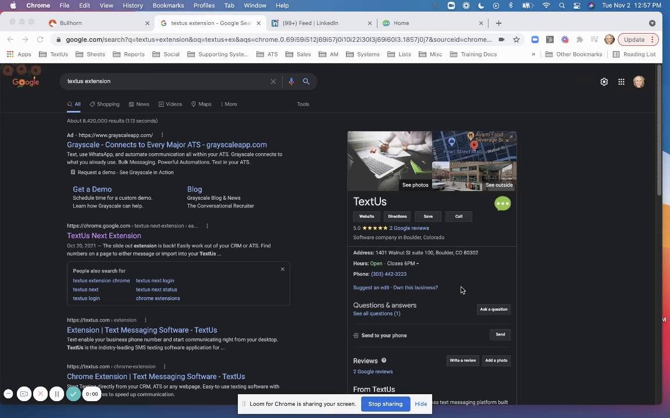
Task: Cancel Loom recording with red X
Action: 40,394
